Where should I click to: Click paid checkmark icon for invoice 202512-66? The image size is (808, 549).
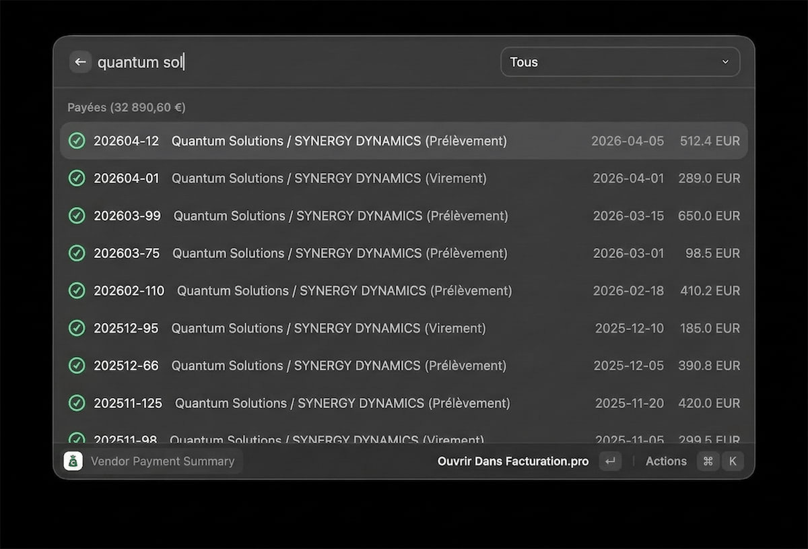coord(77,365)
